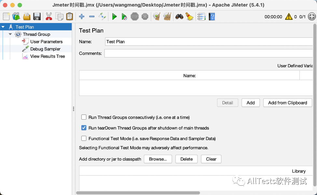Click the Toggle enable/disable icon

point(102,17)
